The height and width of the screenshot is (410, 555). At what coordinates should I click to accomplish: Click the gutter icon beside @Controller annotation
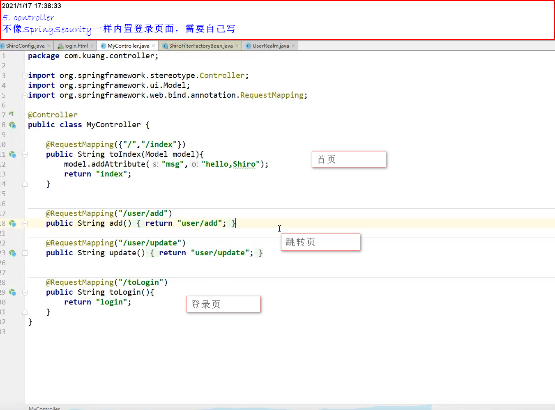(12, 114)
